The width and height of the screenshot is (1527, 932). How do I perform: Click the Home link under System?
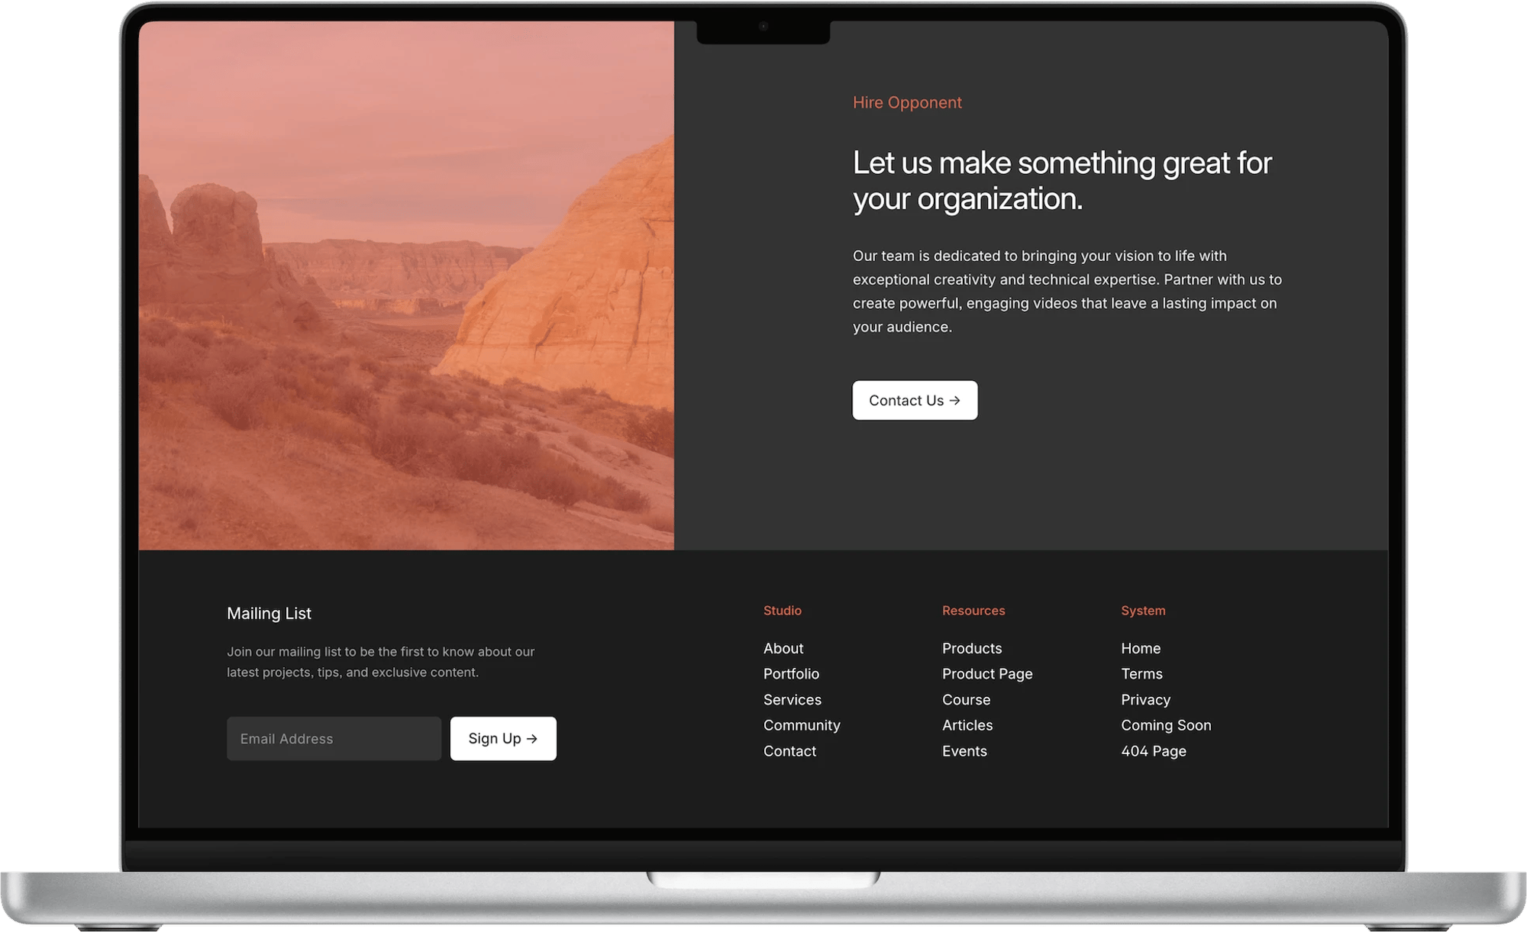1141,648
